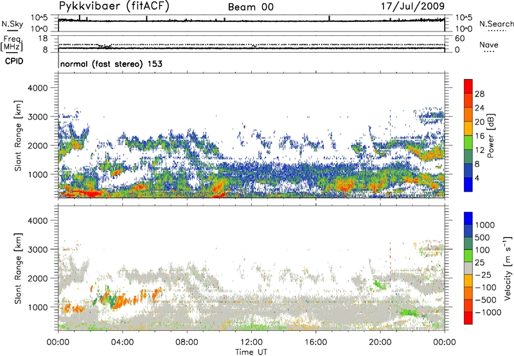Click the '4' tick on the power scale
Viewport: 514px width, 356px height.
tap(477, 178)
